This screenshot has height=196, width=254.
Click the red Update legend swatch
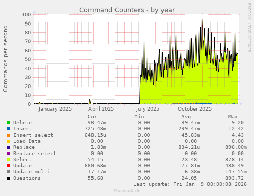tap(9, 166)
